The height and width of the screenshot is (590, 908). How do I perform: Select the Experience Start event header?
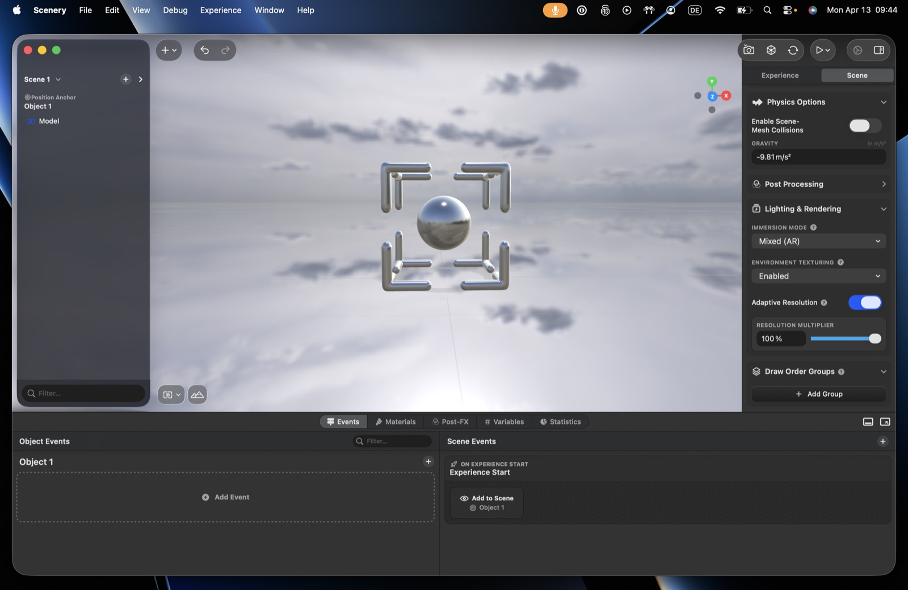click(x=667, y=469)
